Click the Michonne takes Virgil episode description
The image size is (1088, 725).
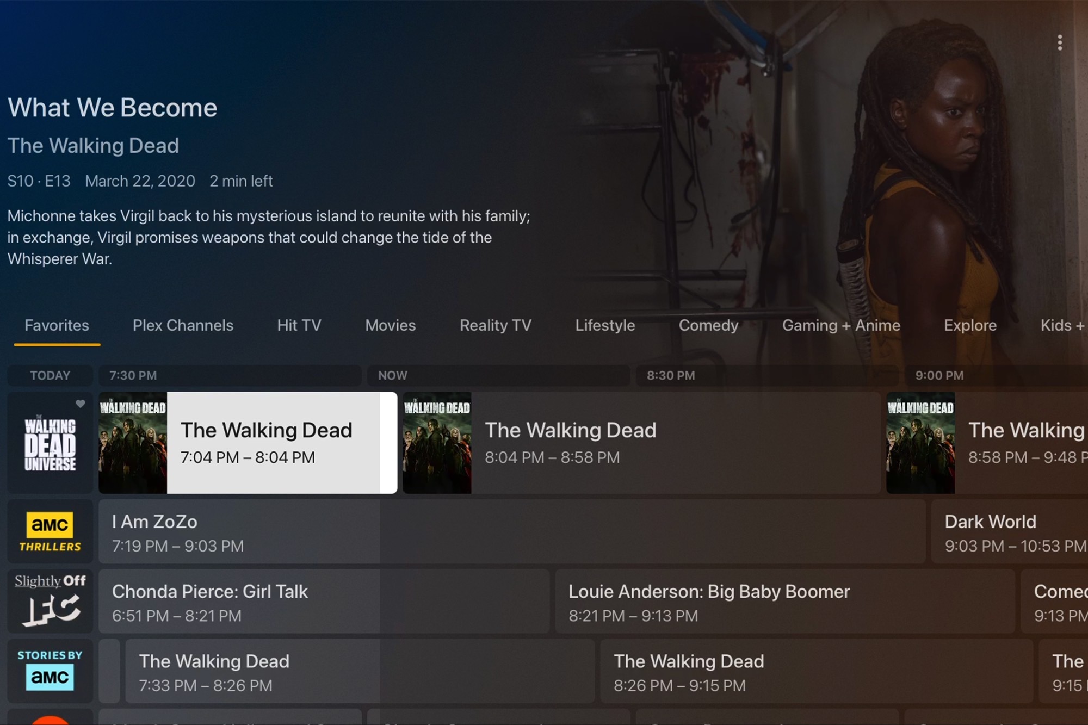269,237
